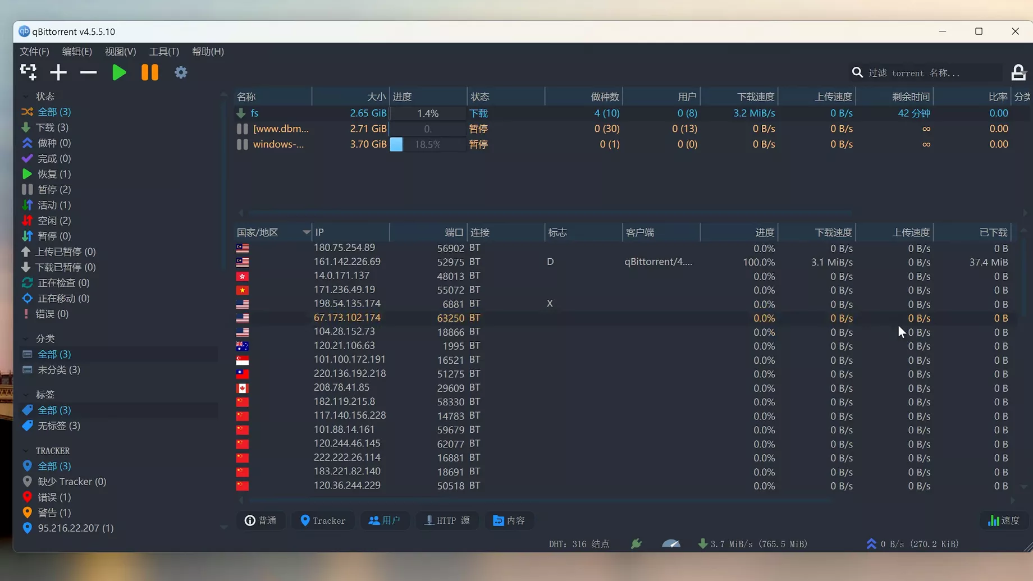This screenshot has width=1033, height=581.
Task: Click the lock icon to lock UI
Action: (x=1018, y=72)
